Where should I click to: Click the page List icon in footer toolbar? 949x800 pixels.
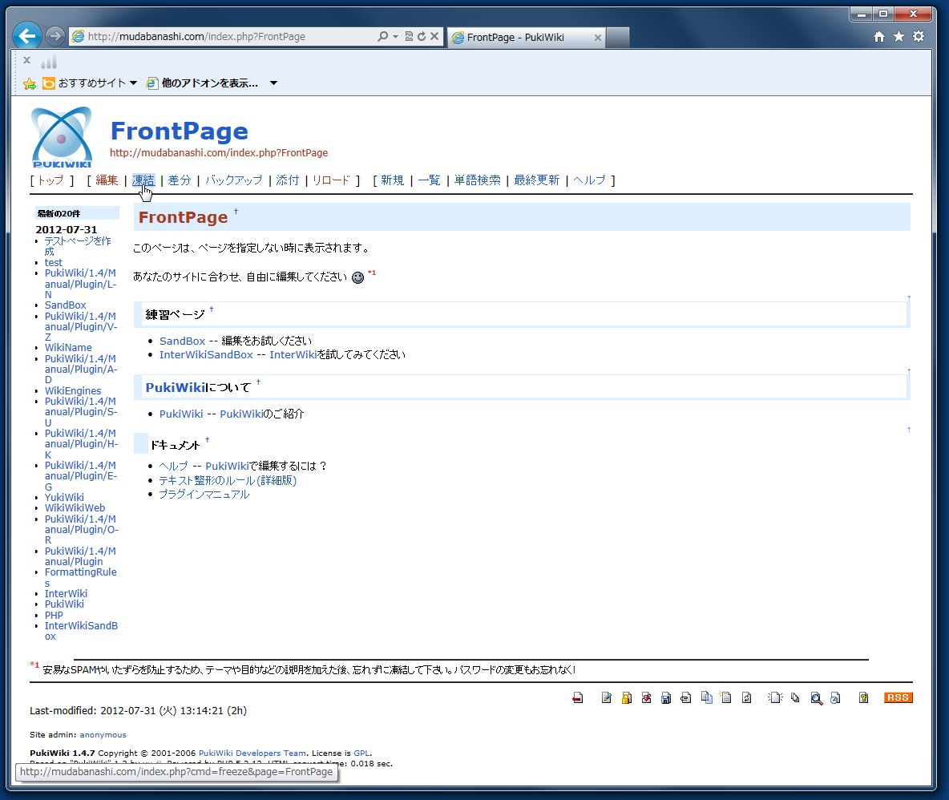tap(795, 698)
